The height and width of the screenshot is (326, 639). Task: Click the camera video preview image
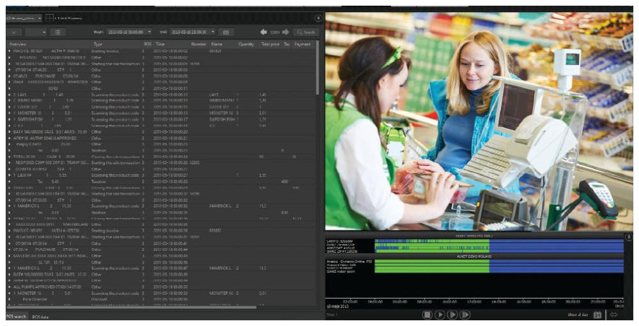point(477,121)
